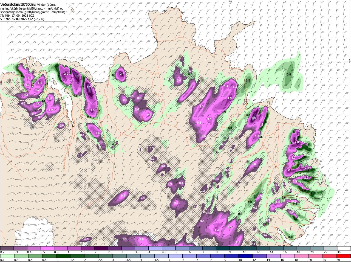Click the 1.8 value in the Westfjords area
Viewport: 351px width, 262px height.
pos(40,83)
